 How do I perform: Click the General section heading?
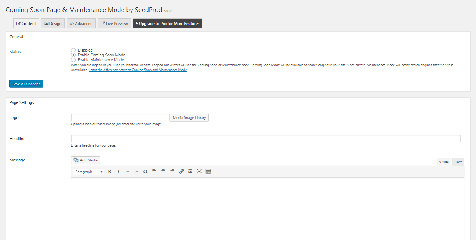(16, 37)
